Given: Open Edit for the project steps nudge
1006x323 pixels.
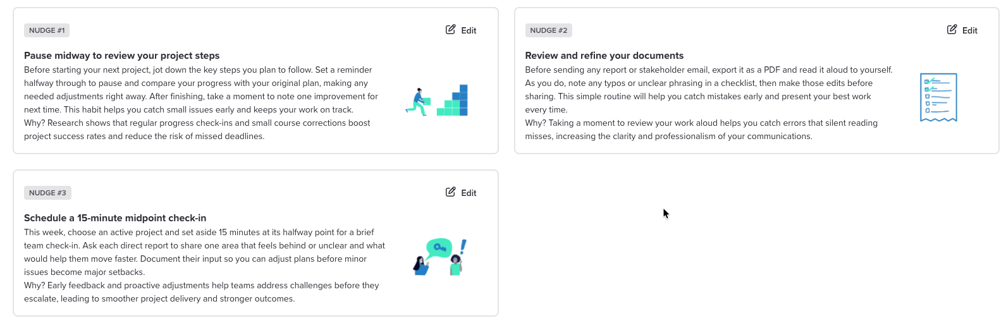Looking at the screenshot, I should click(x=461, y=30).
